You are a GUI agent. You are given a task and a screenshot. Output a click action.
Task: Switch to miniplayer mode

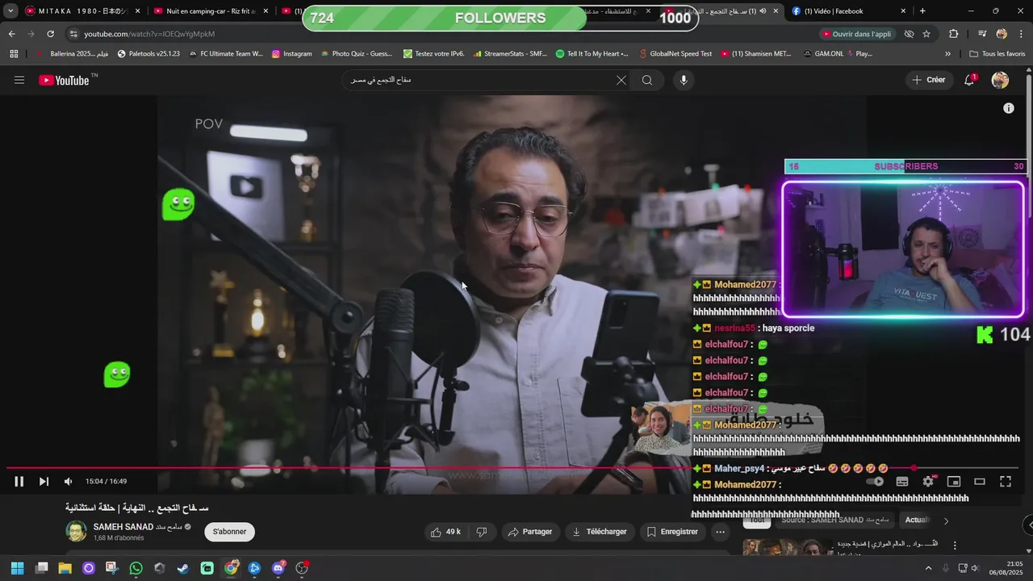pyautogui.click(x=954, y=482)
